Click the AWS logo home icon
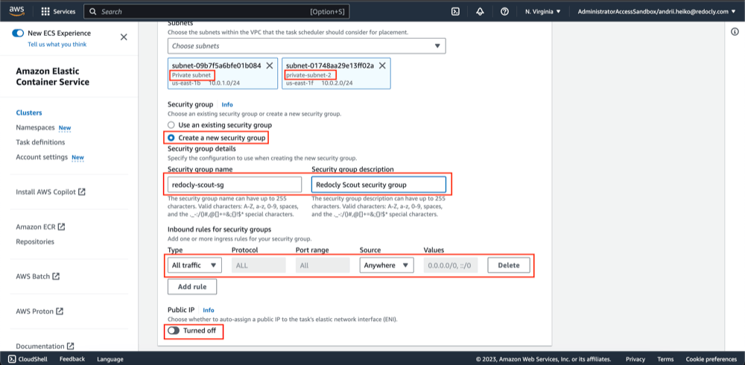 16,11
